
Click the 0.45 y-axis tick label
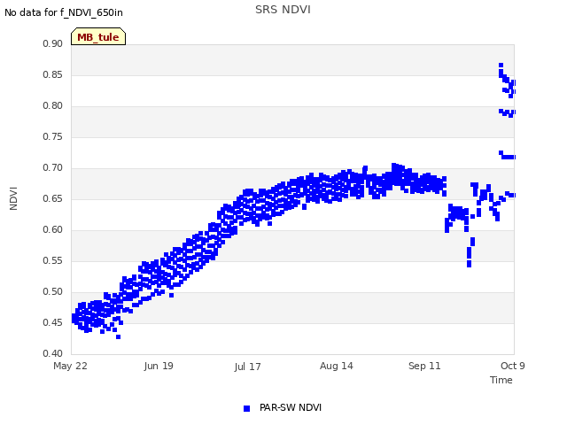(53, 322)
